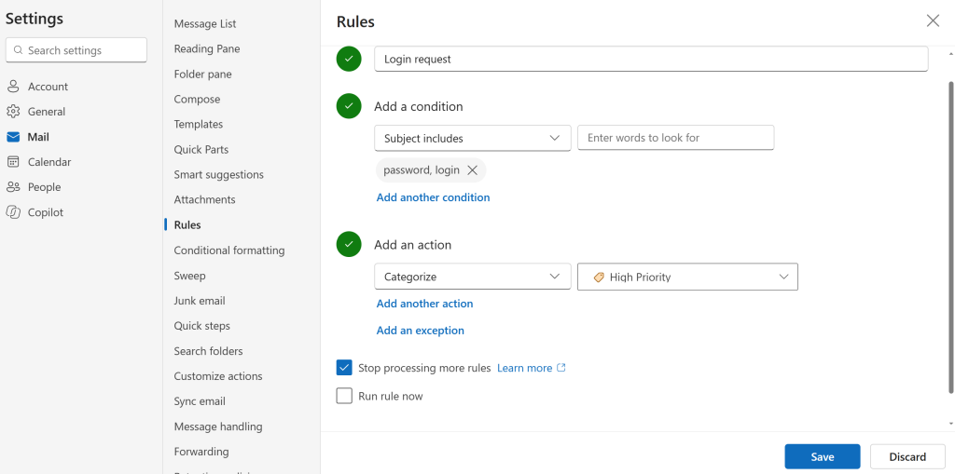Open Customize actions settings
This screenshot has width=955, height=474.
[x=218, y=376]
